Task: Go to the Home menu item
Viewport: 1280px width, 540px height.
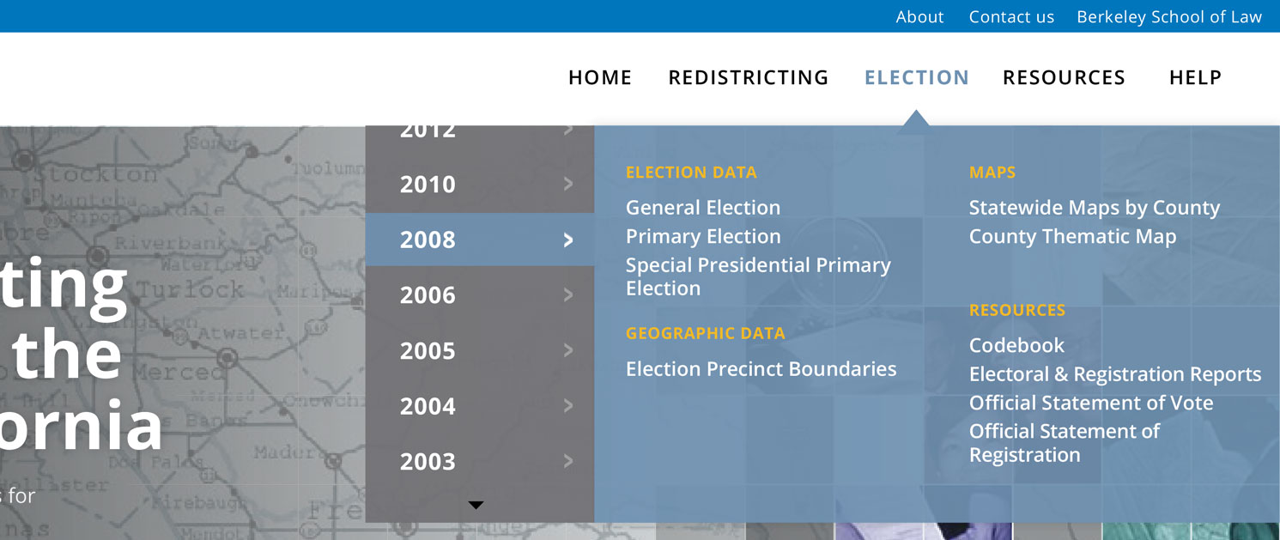Action: pos(600,77)
